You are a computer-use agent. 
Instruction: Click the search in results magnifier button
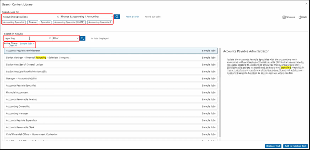click(x=83, y=38)
